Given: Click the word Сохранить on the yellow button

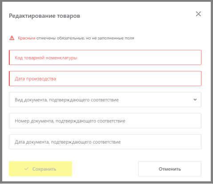Looking at the screenshot, I should point(44,169).
